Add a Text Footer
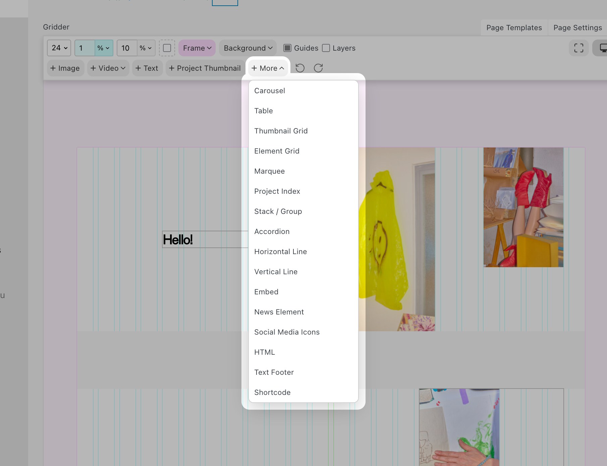Viewport: 607px width, 466px height. [303, 372]
